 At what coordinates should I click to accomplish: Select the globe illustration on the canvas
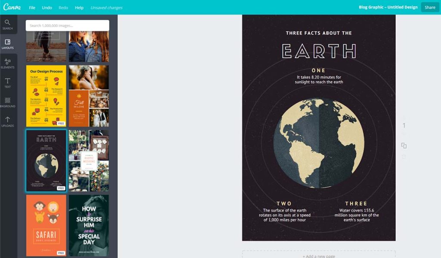click(319, 143)
